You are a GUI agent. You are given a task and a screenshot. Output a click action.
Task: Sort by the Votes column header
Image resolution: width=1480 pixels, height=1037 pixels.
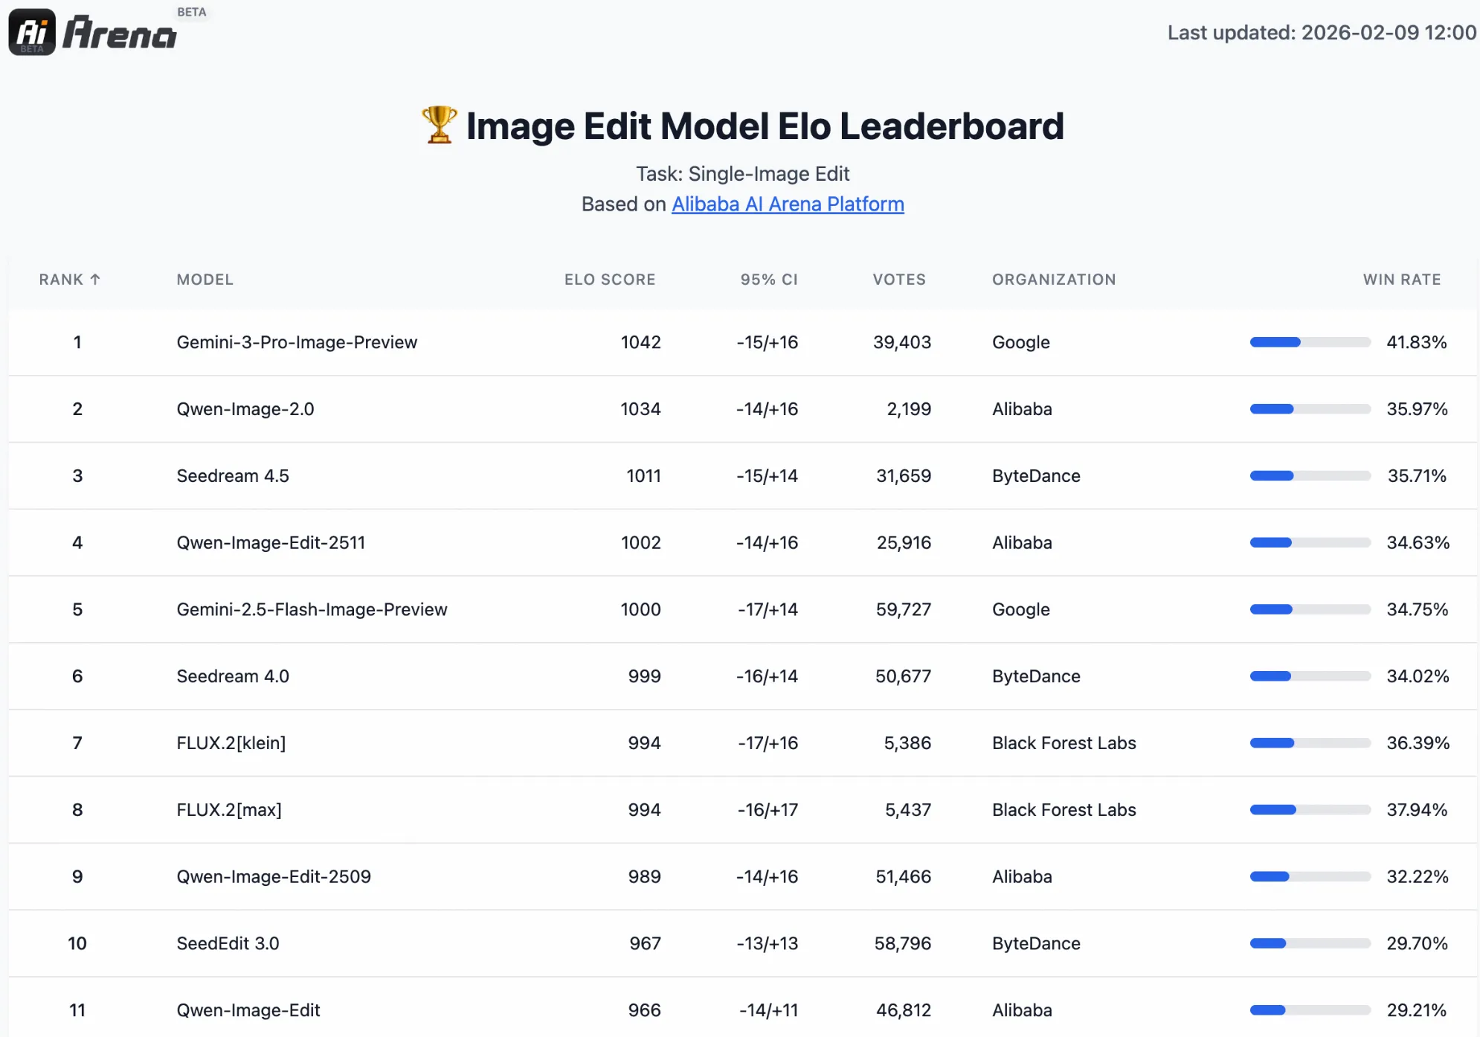(898, 280)
